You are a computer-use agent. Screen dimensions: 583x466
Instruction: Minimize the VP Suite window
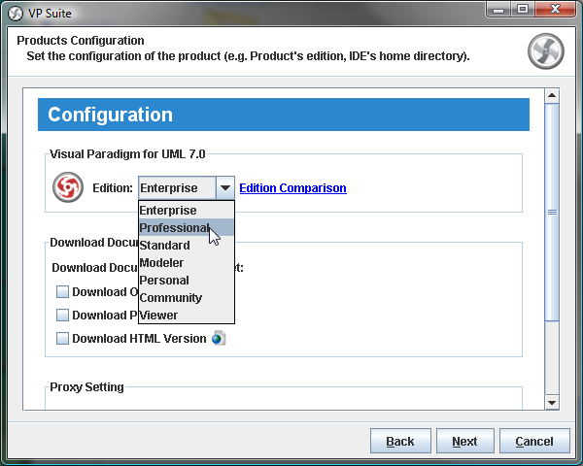point(498,10)
